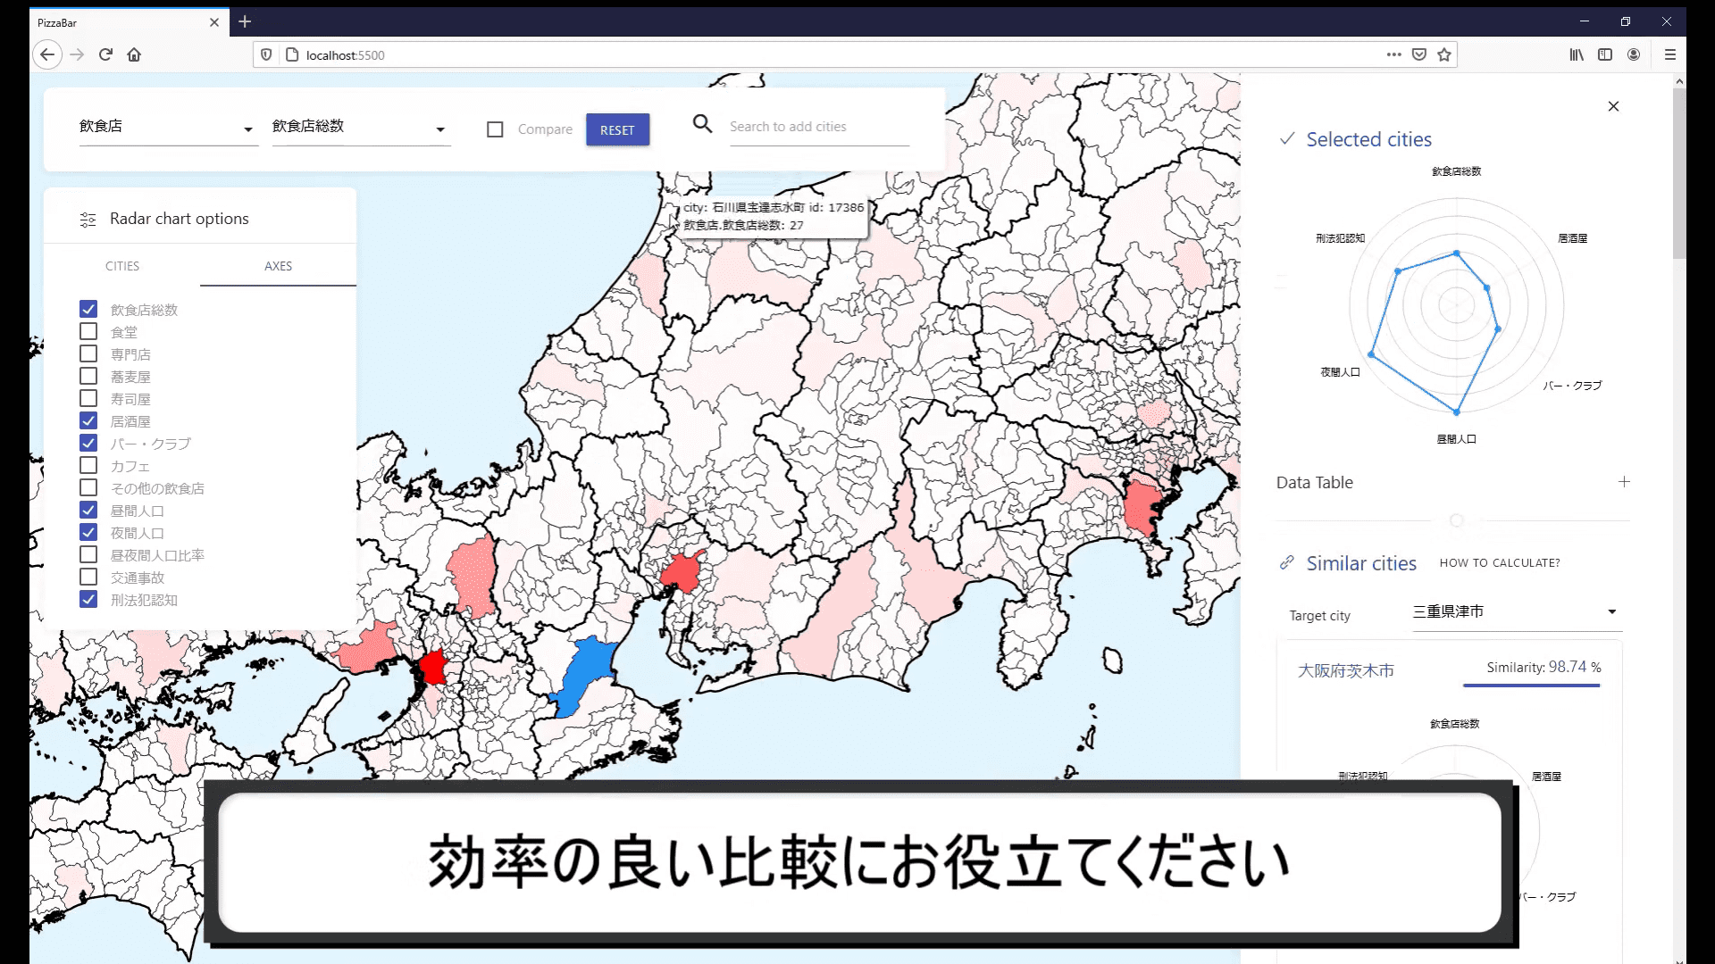The height and width of the screenshot is (964, 1715).
Task: Switch to the CITIES tab
Action: [x=122, y=266]
